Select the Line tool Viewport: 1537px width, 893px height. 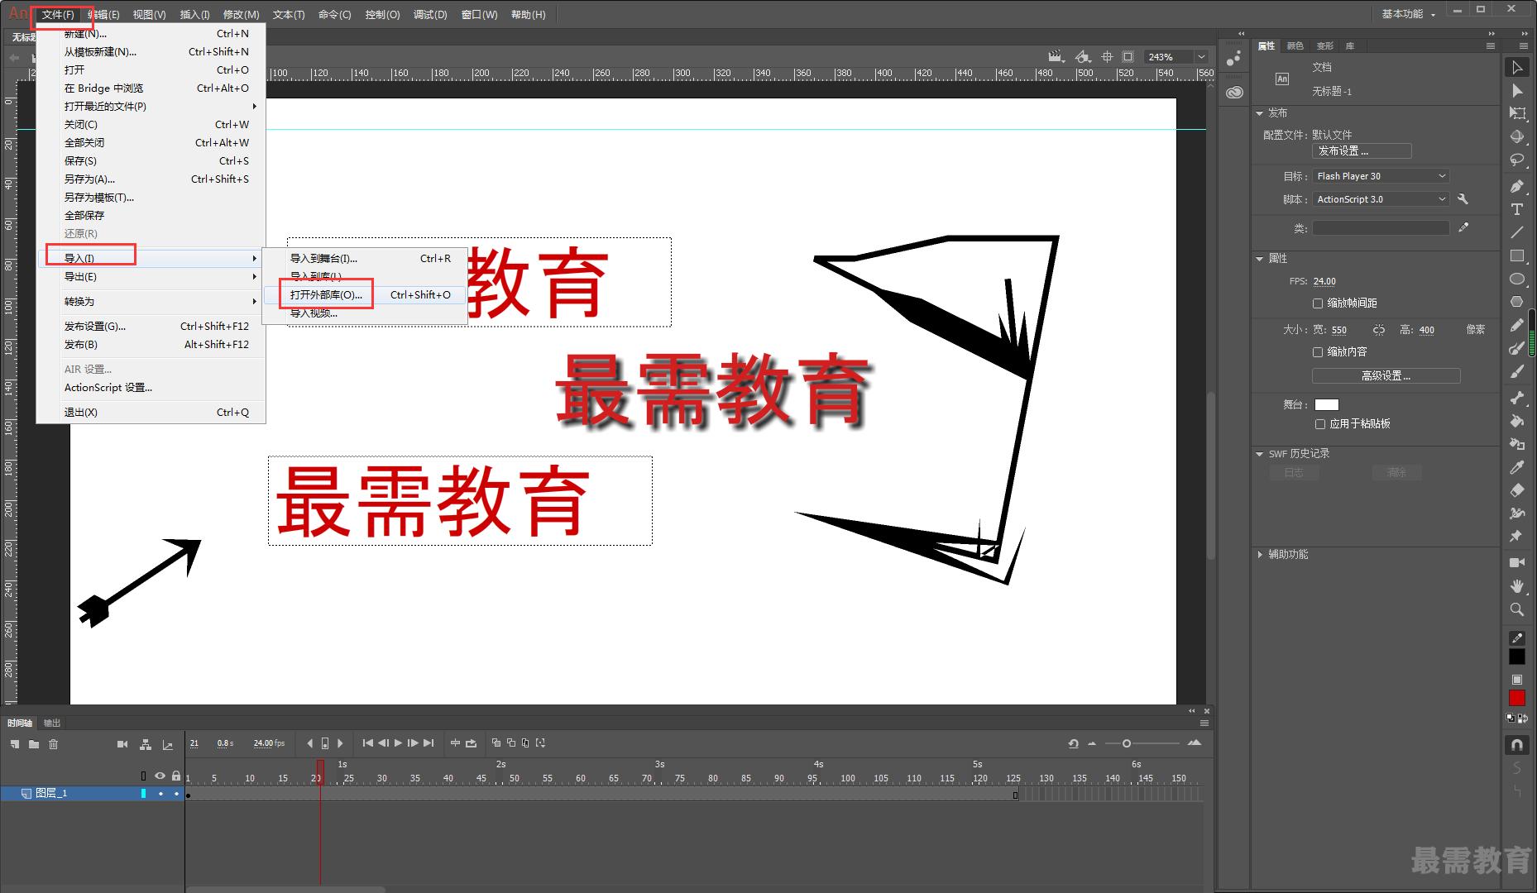(x=1517, y=232)
